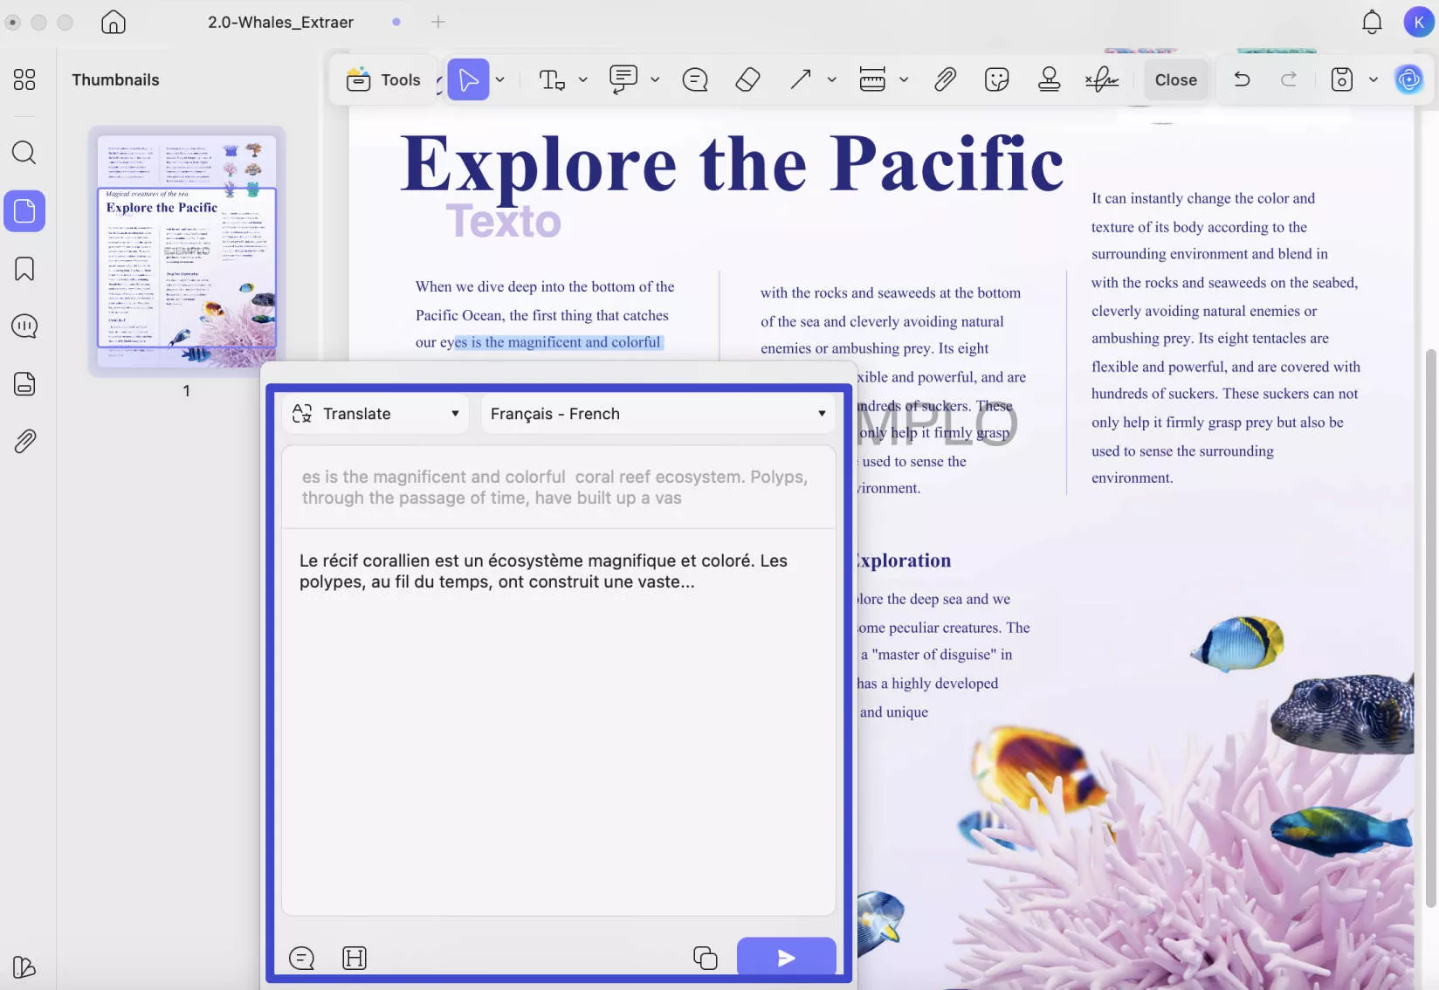Open the bookmarks panel in sidebar
The width and height of the screenshot is (1439, 990).
tap(24, 269)
